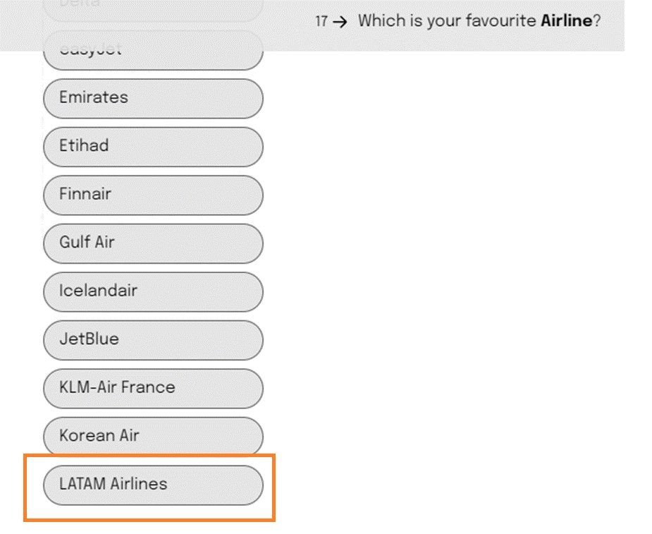Choose the Icelandair option
Screen dimensions: 652x534
pos(153,292)
